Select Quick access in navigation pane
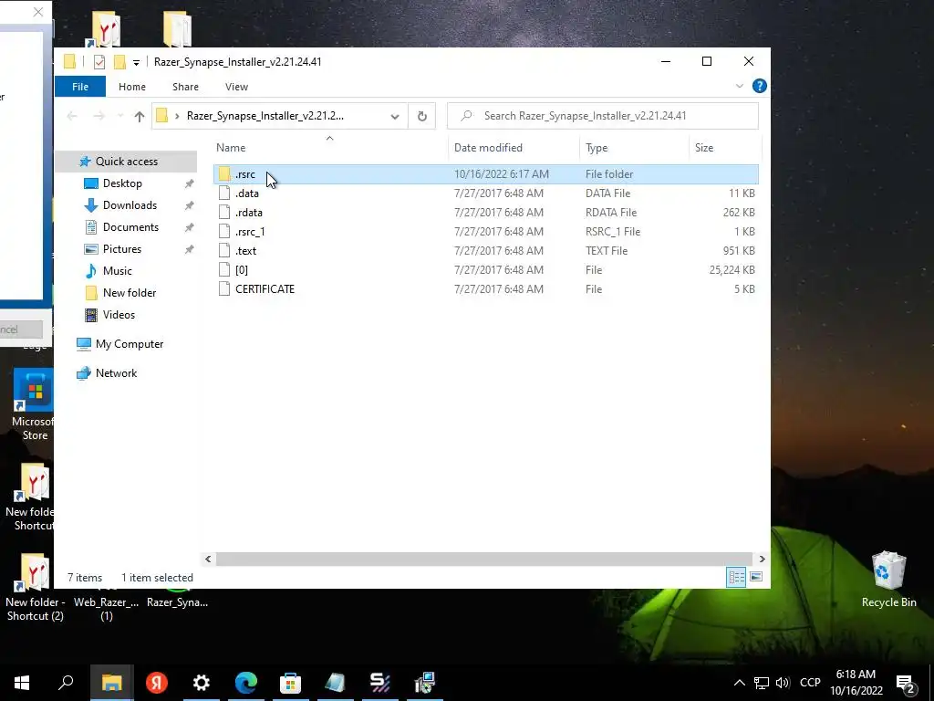The height and width of the screenshot is (701, 934). pyautogui.click(x=126, y=161)
